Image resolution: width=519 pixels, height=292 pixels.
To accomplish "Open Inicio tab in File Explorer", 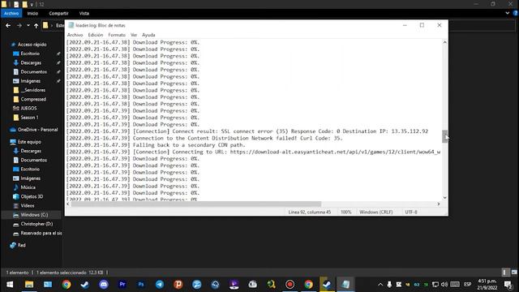I will pyautogui.click(x=32, y=13).
